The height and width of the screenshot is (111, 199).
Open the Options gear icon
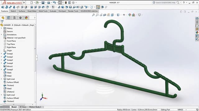click(x=73, y=2)
